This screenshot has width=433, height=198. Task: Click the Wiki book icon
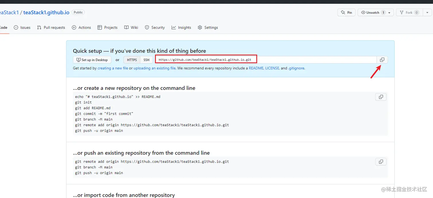[126, 27]
